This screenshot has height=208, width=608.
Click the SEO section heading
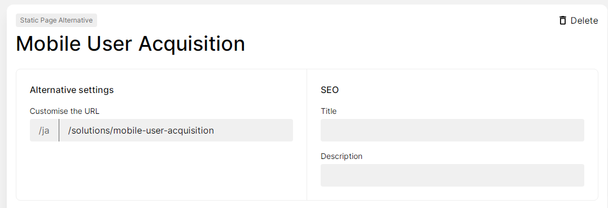click(330, 90)
